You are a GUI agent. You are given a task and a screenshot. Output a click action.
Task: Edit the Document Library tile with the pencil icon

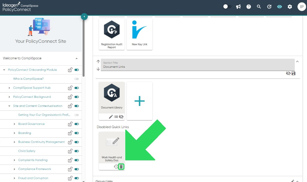coord(111,117)
